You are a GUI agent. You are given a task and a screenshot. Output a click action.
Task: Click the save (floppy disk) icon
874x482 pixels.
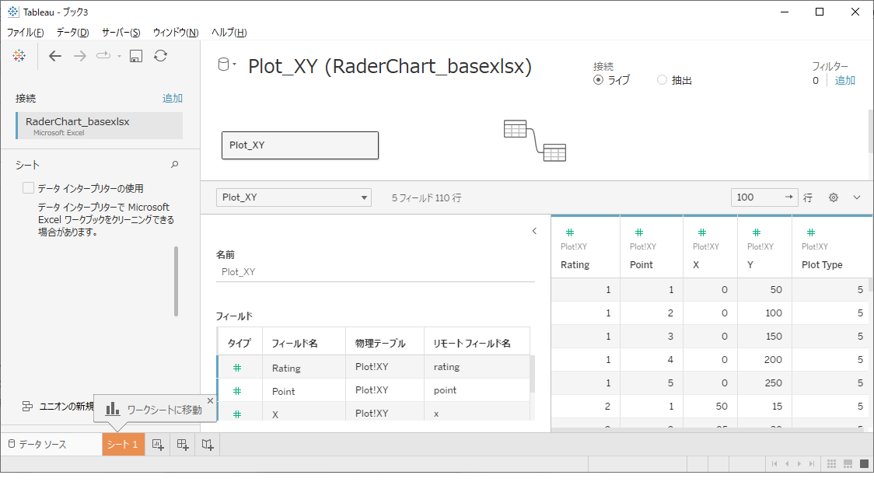click(x=135, y=56)
